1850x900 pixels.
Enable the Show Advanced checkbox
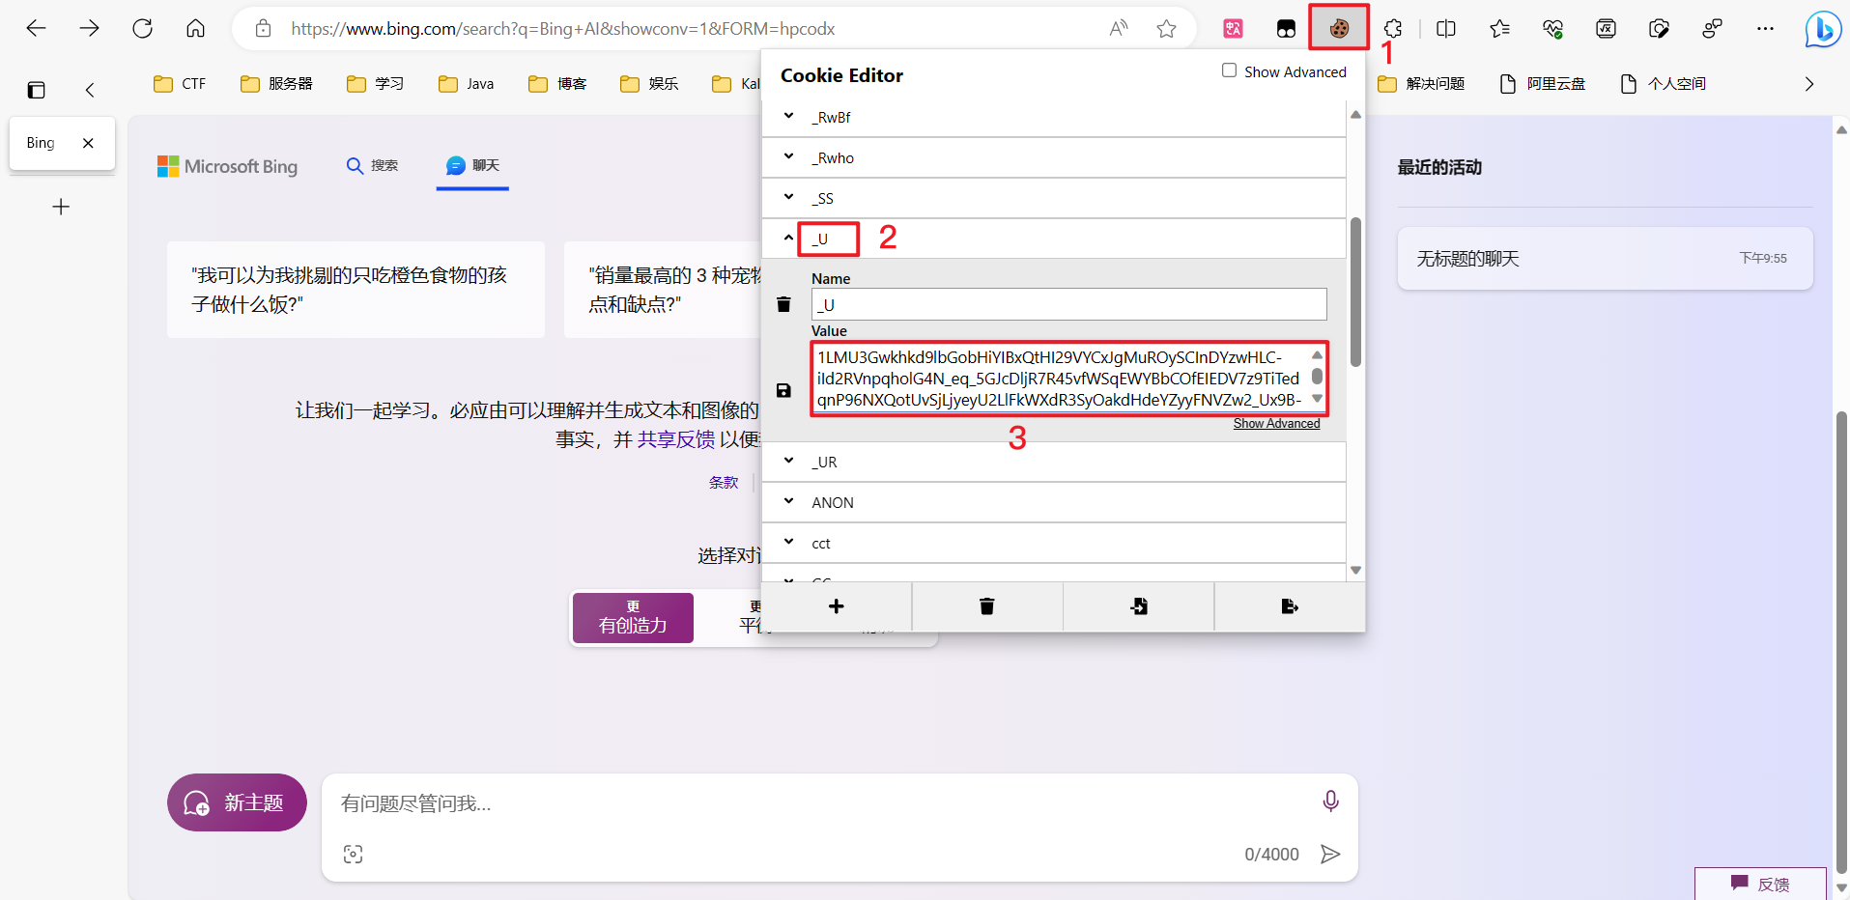pos(1229,70)
